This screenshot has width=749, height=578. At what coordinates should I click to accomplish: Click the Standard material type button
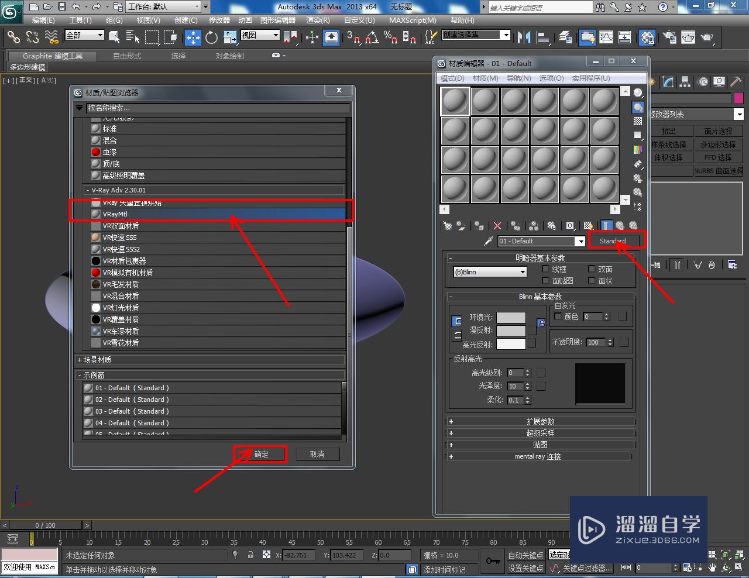click(x=613, y=241)
